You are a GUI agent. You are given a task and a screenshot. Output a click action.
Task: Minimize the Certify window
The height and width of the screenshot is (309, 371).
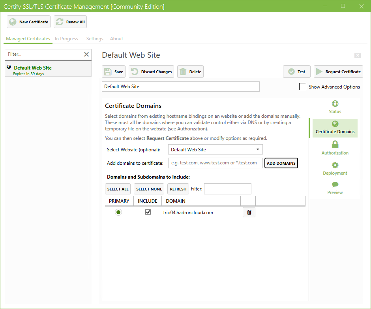click(x=325, y=6)
